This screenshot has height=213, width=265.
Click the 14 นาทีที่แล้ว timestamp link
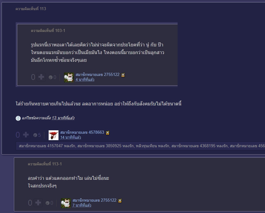71,137
